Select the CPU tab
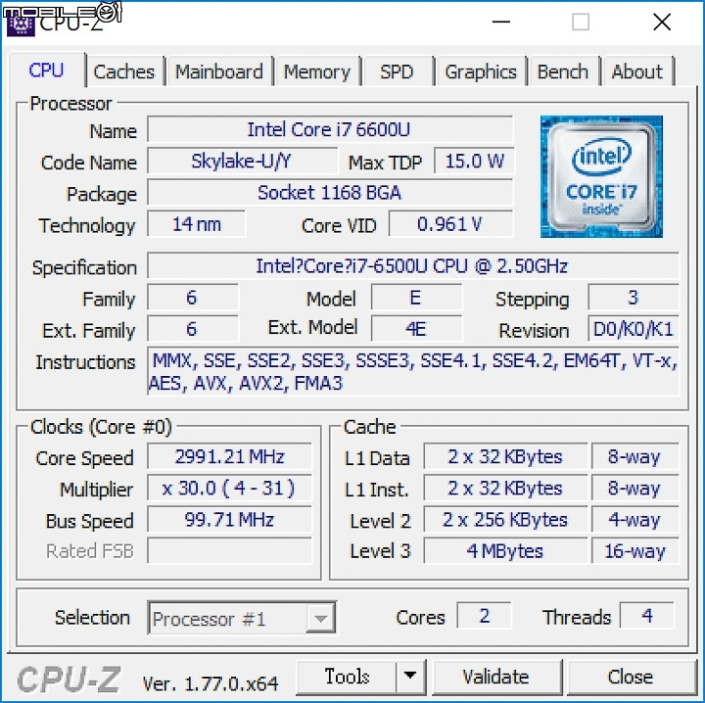705x703 pixels. (46, 70)
